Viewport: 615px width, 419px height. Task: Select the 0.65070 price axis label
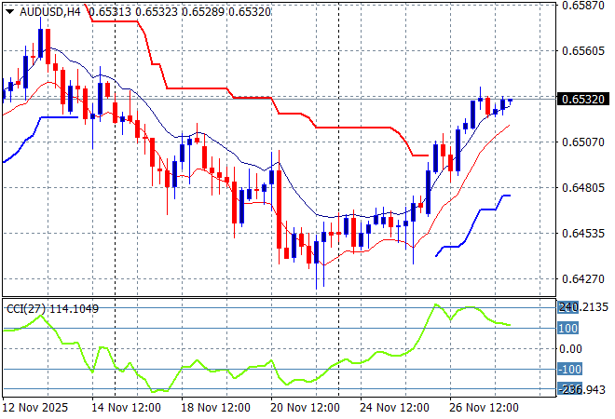coord(583,142)
